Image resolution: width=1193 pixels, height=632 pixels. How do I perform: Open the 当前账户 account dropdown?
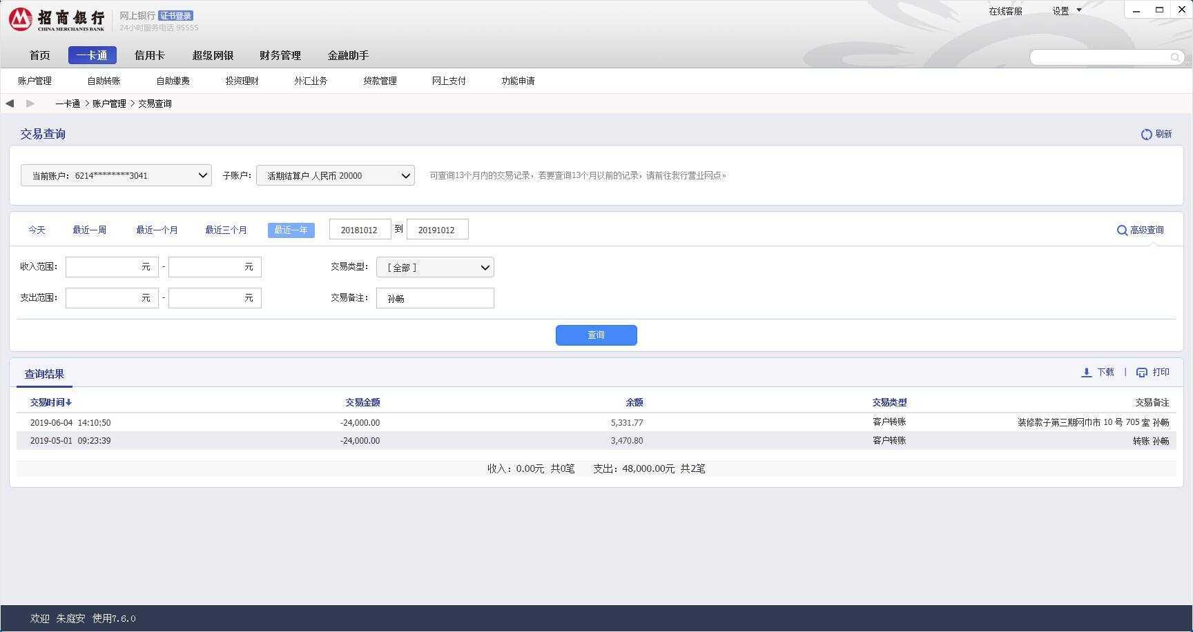click(116, 175)
